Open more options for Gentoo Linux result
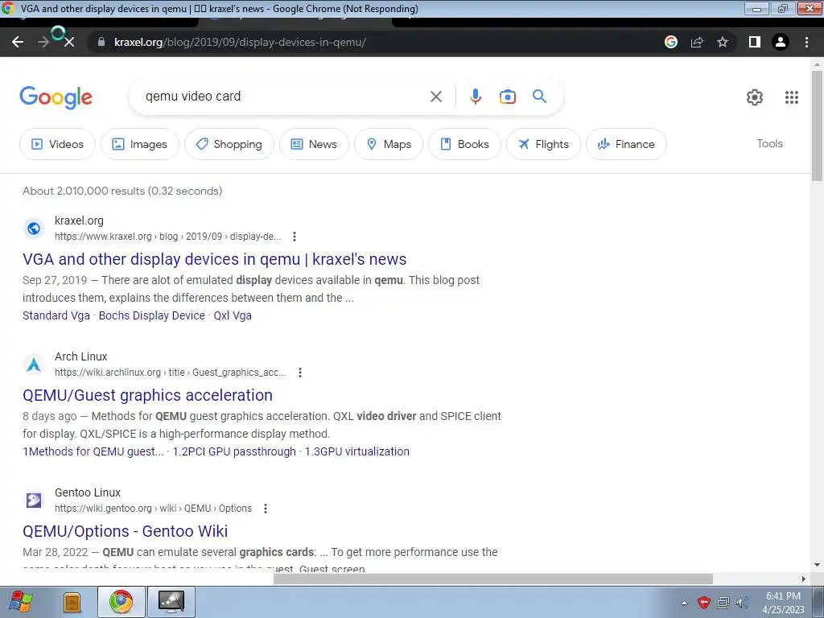The image size is (824, 618). (x=266, y=509)
